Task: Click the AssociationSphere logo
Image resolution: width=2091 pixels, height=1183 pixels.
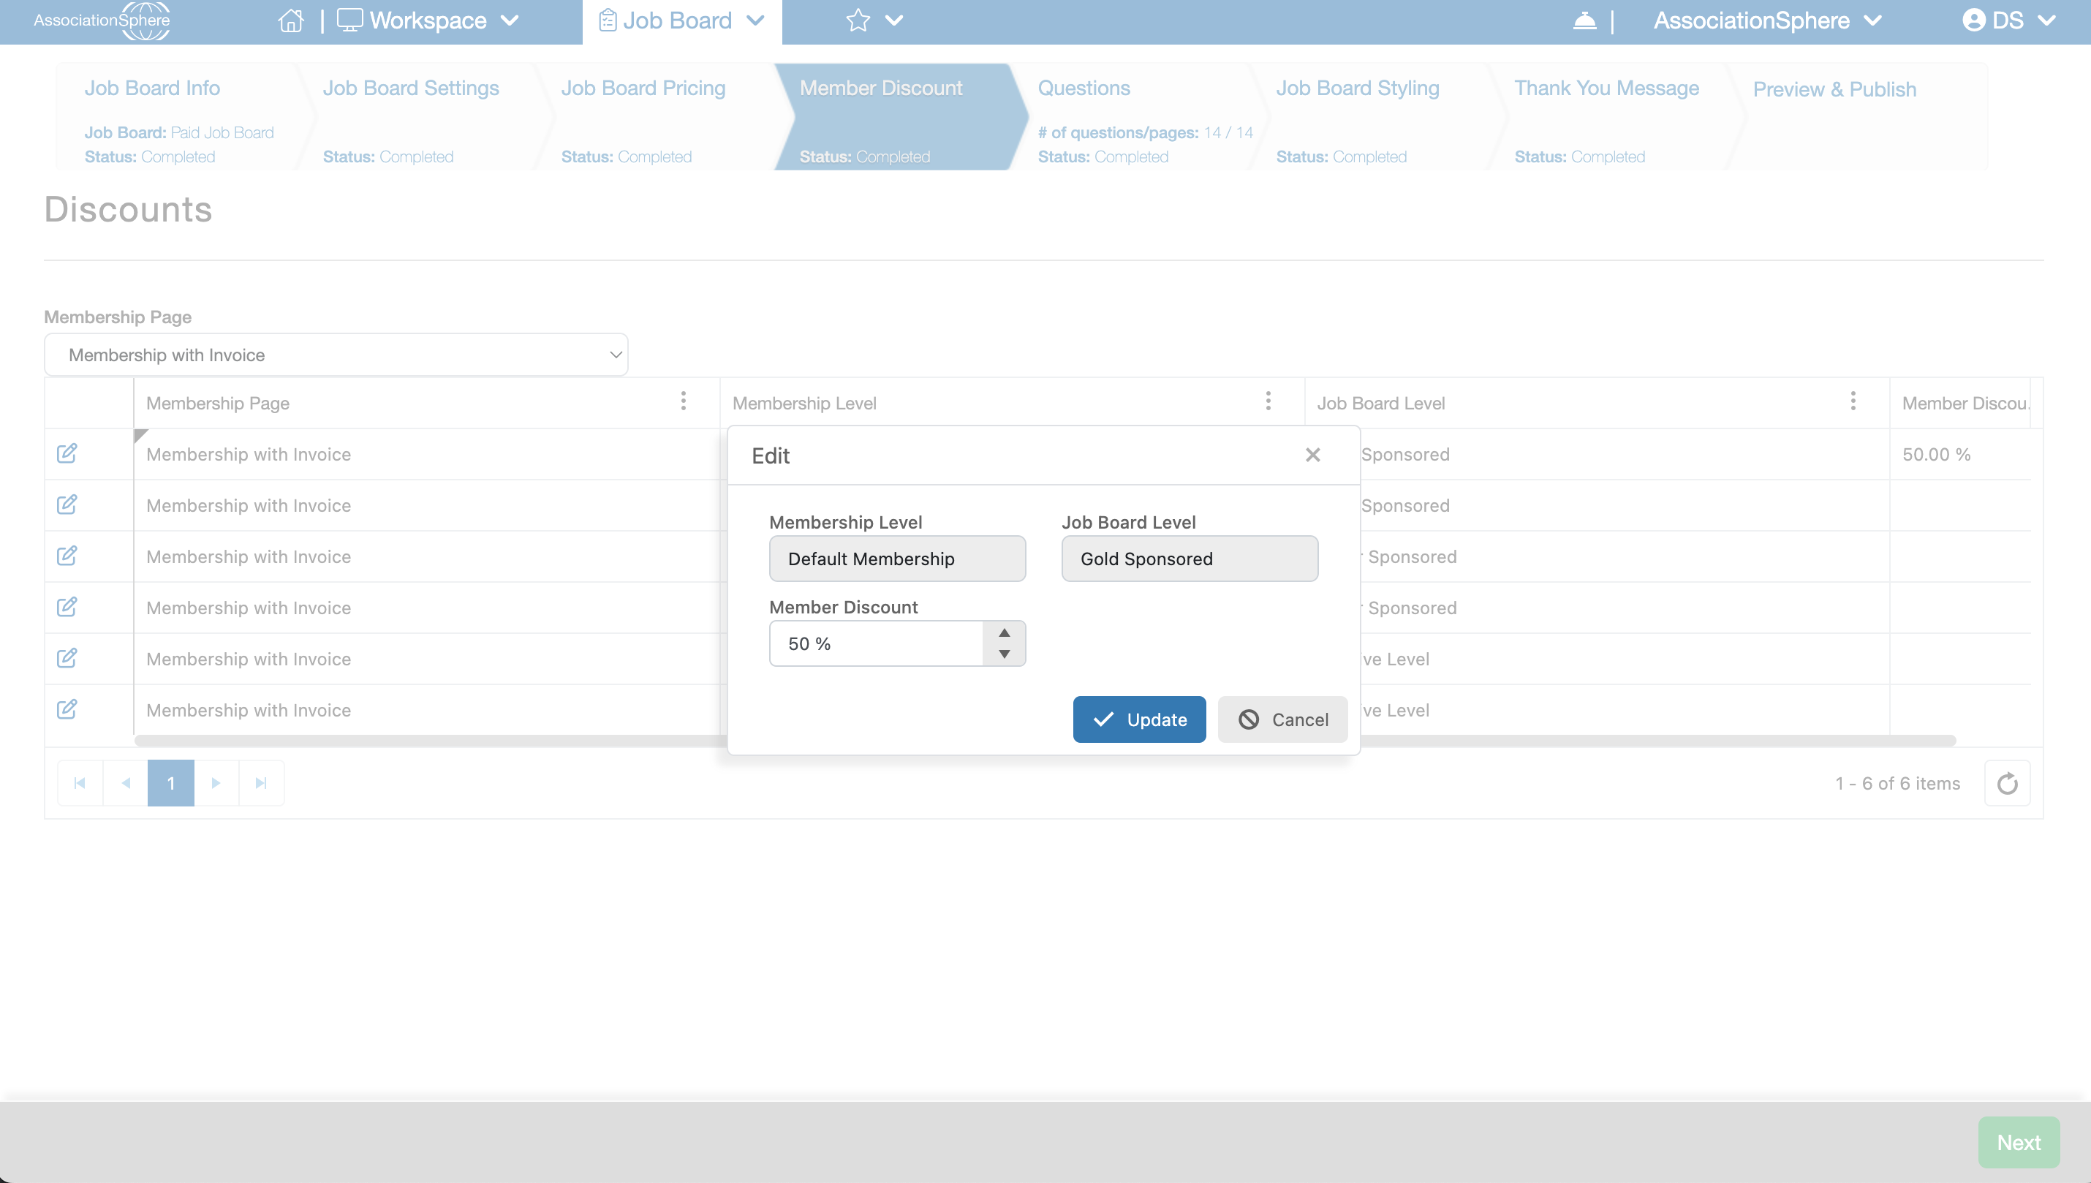Action: [102, 20]
